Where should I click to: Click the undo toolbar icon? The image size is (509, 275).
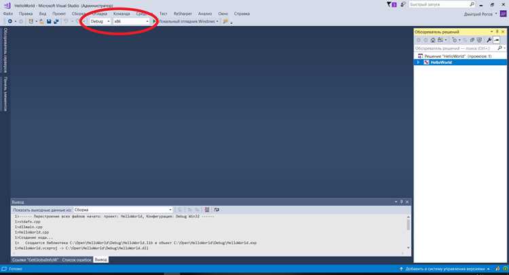click(x=66, y=21)
